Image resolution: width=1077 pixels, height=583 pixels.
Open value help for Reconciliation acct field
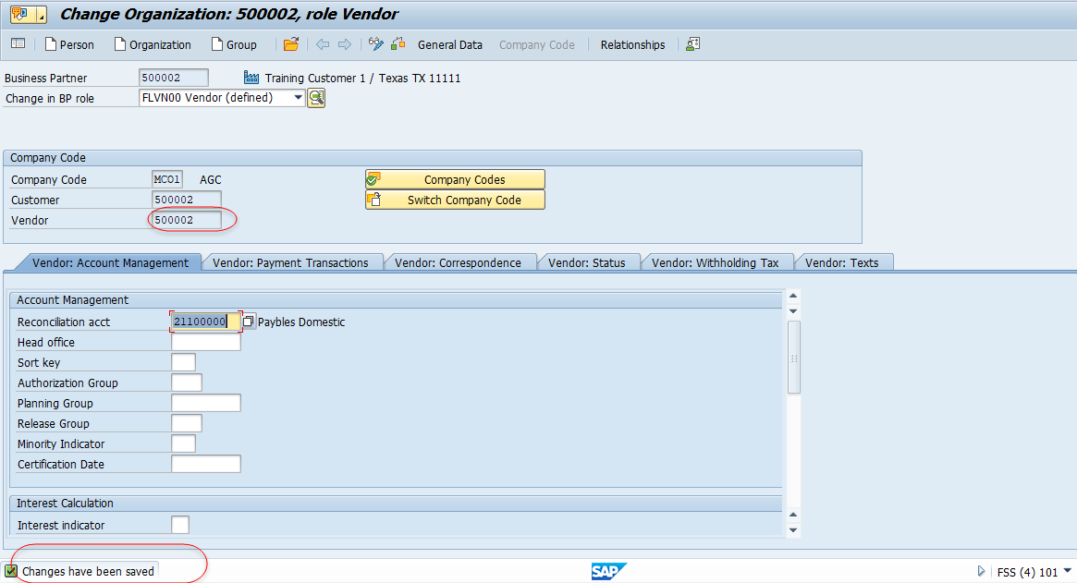pos(247,321)
